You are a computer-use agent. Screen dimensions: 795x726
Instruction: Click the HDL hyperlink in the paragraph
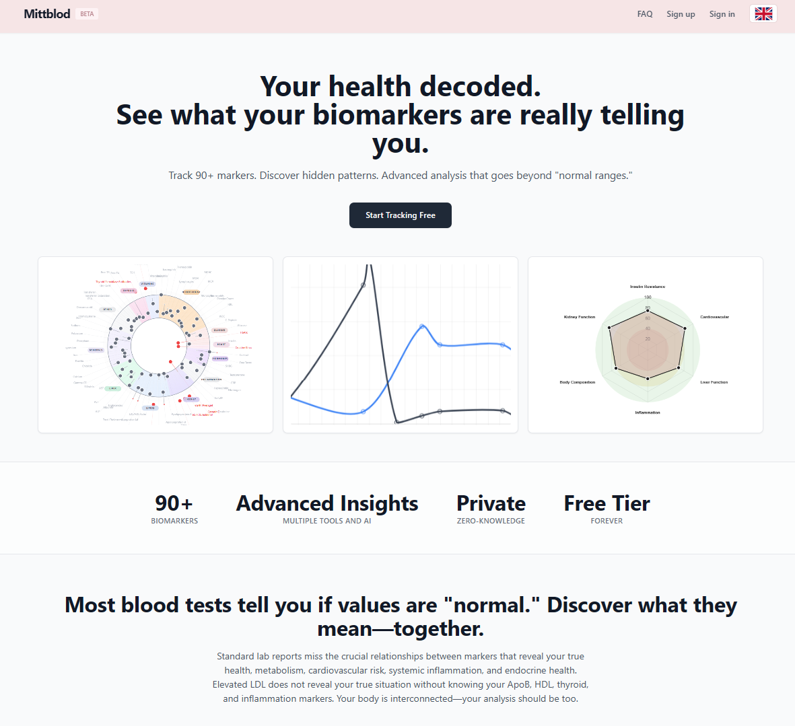[x=543, y=684]
